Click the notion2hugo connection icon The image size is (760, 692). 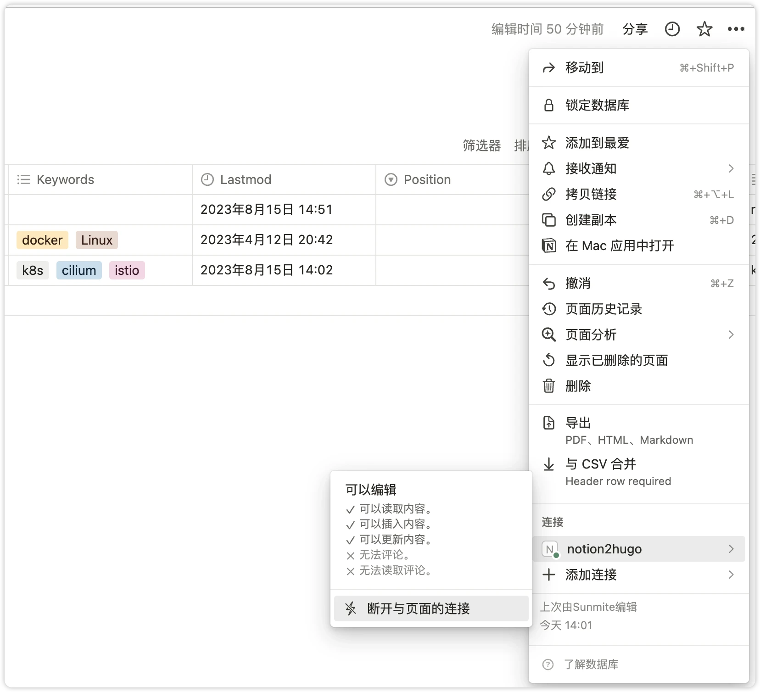click(x=550, y=549)
